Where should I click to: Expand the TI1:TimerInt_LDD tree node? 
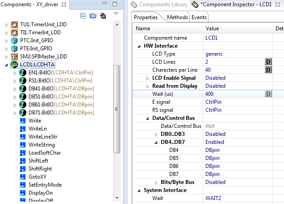pyautogui.click(x=6, y=33)
